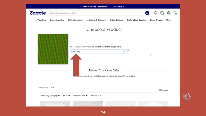The width and height of the screenshot is (206, 116).
Task: Open the More menu
Action: pos(168,20)
